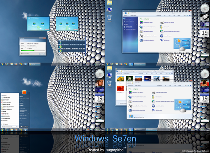Click Switch to Classic View in blue sidebar
This screenshot has width=210, height=153.
(x=129, y=21)
